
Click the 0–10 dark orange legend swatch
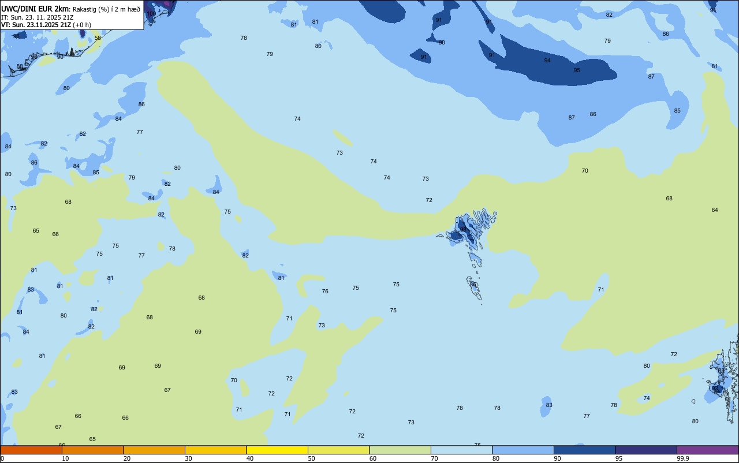click(x=31, y=450)
